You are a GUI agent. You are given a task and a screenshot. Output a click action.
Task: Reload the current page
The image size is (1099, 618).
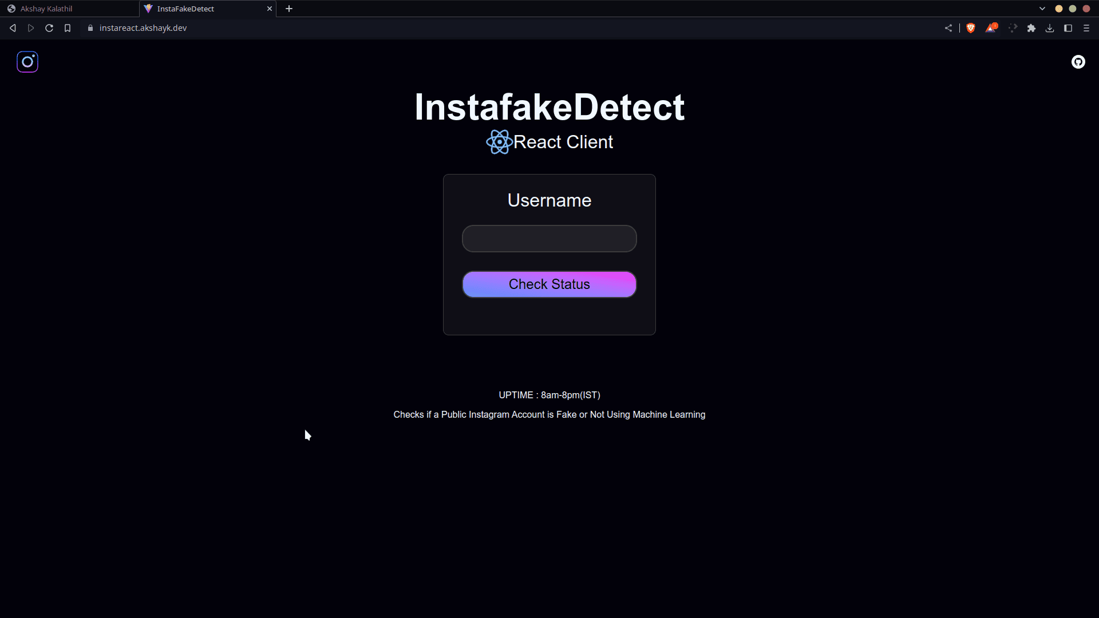[49, 28]
